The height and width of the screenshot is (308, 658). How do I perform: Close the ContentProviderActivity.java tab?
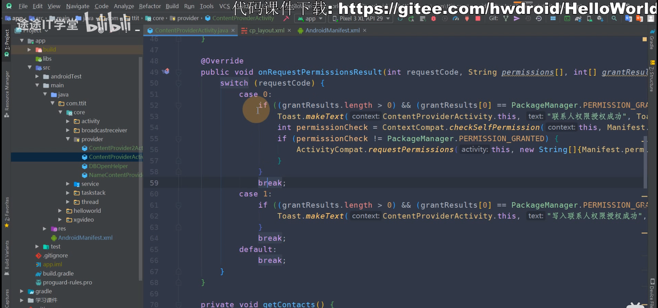point(233,30)
